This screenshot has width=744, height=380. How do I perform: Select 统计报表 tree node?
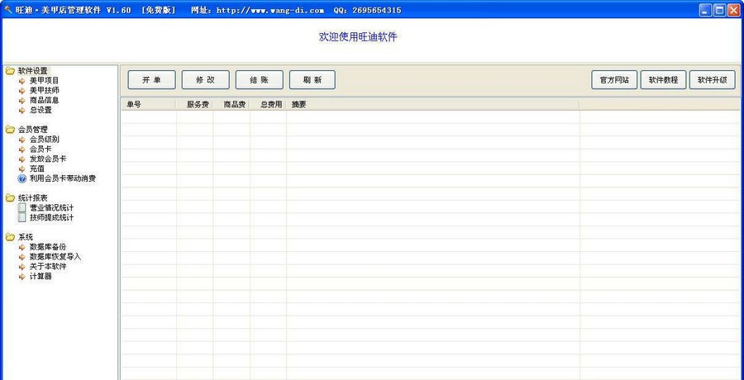[33, 197]
